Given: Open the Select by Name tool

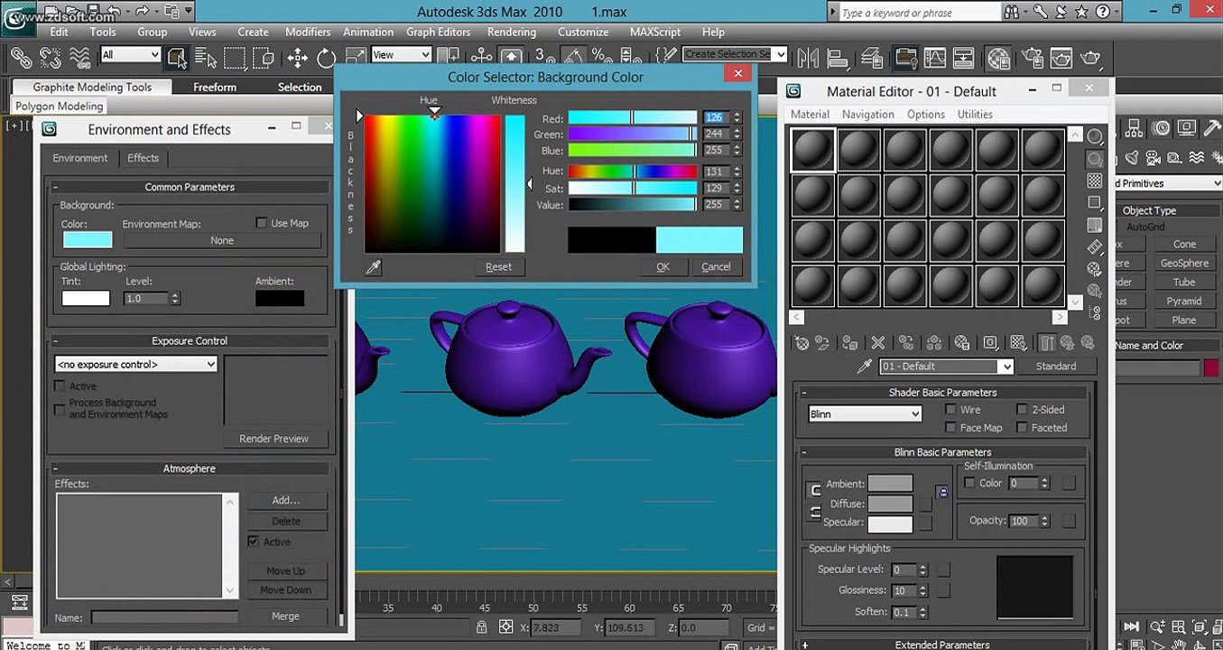Looking at the screenshot, I should pyautogui.click(x=205, y=58).
